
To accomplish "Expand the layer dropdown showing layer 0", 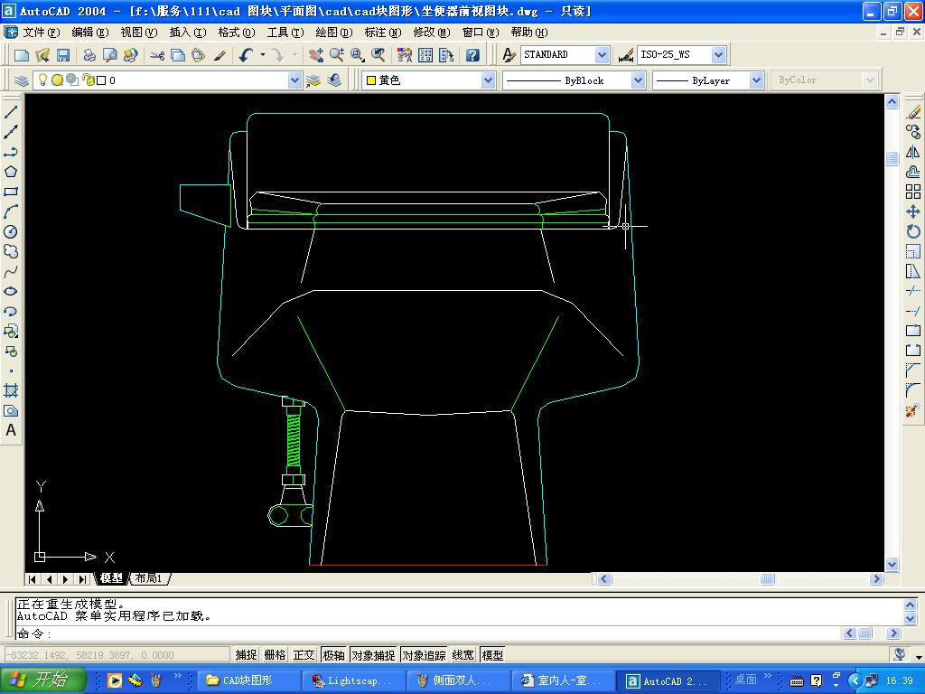I will [x=294, y=80].
